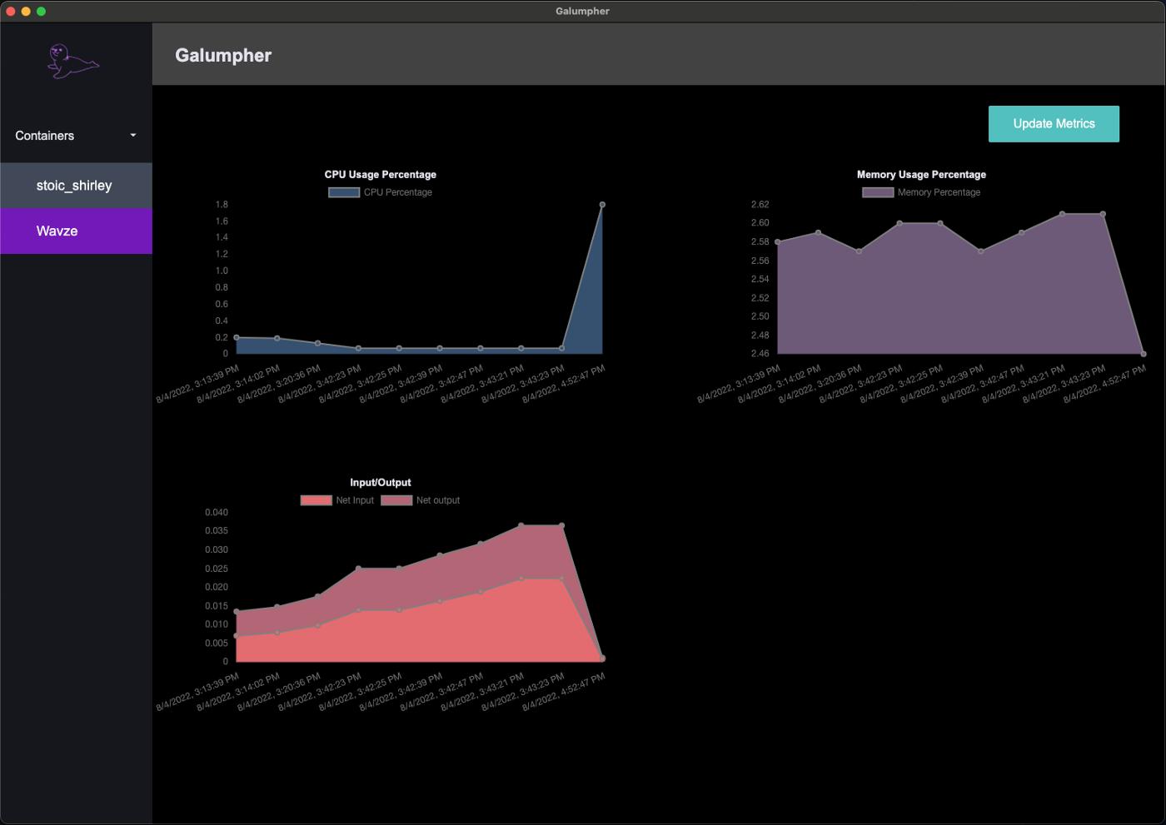Toggle Net Input legend swatch
The height and width of the screenshot is (825, 1166).
click(x=316, y=500)
